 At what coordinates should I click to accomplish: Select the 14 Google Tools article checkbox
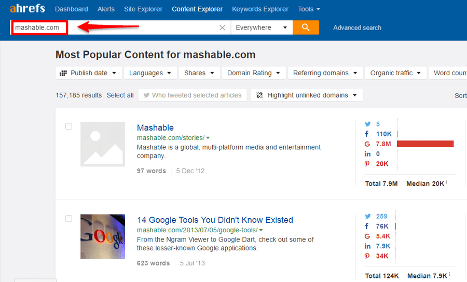69,219
